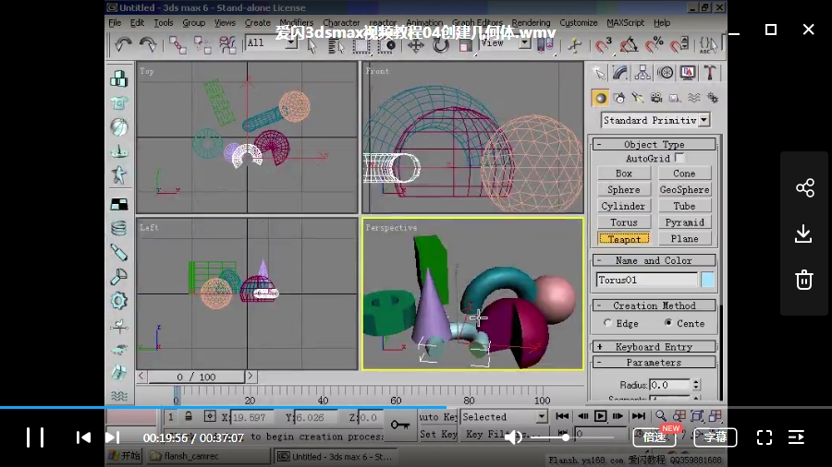Screen dimensions: 832x467
Task: Click the Pyramid primitive button
Action: (684, 222)
